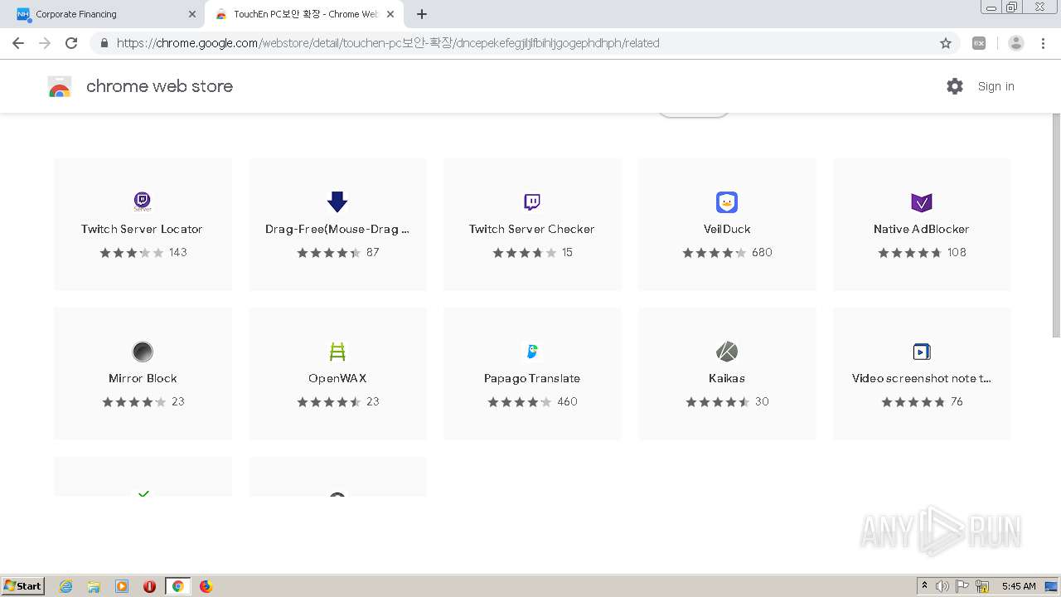Open the browser extension icon next to bookmark star

(979, 43)
